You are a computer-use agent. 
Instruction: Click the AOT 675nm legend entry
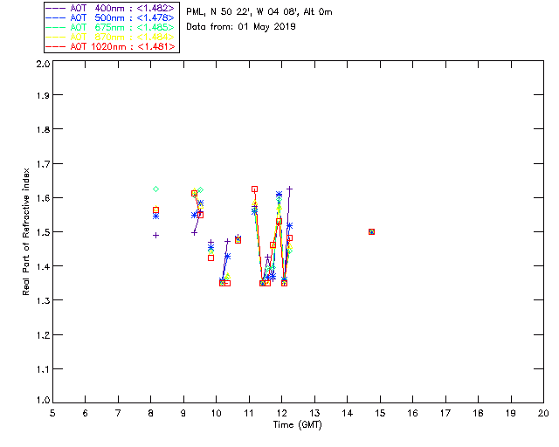pos(111,27)
